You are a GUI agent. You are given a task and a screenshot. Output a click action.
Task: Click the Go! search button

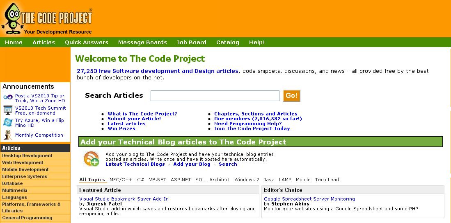point(292,96)
